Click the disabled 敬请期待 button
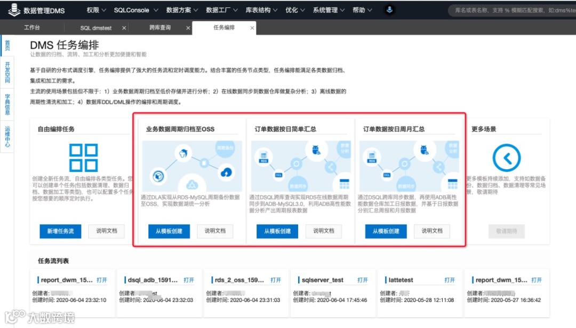 [x=506, y=231]
